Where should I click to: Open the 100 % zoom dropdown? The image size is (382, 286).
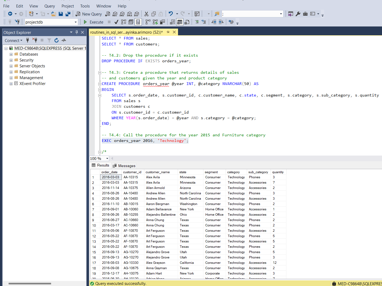click(107, 159)
